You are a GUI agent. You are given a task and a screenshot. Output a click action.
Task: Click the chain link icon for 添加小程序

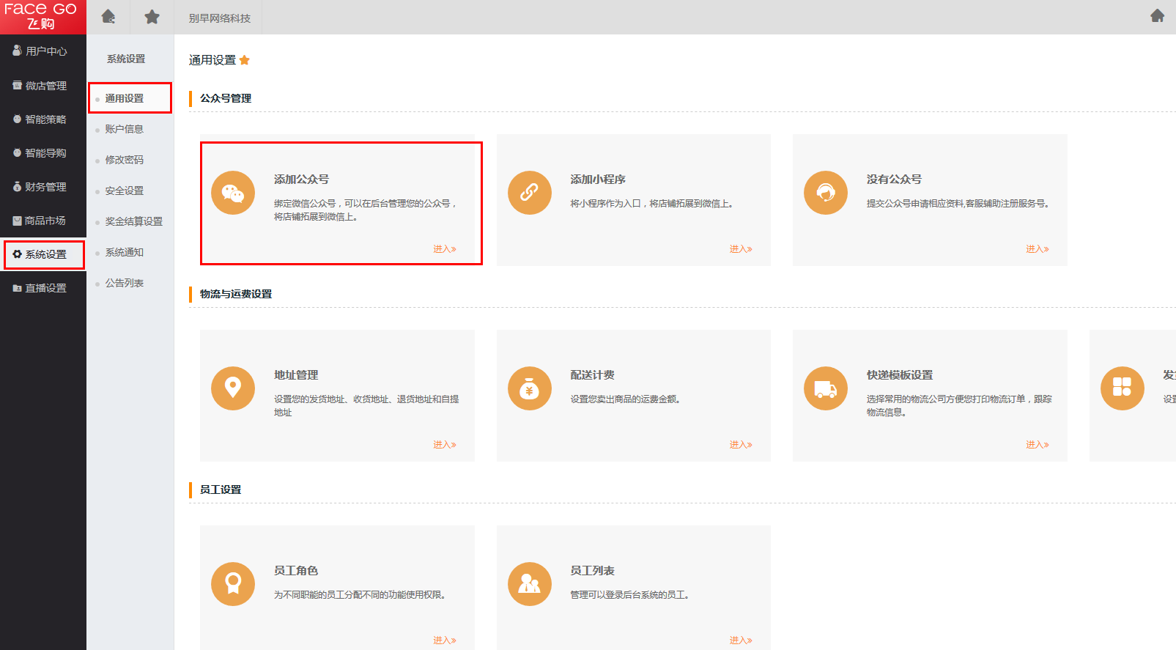point(529,193)
